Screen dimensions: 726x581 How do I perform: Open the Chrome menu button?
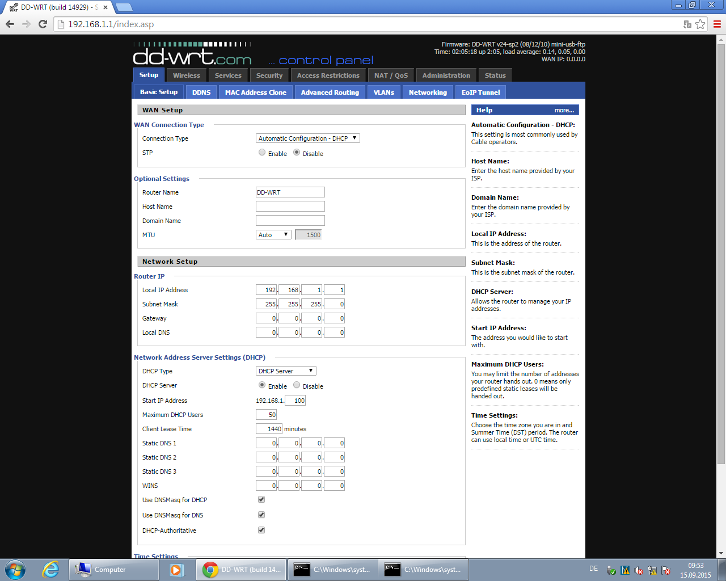coord(717,24)
